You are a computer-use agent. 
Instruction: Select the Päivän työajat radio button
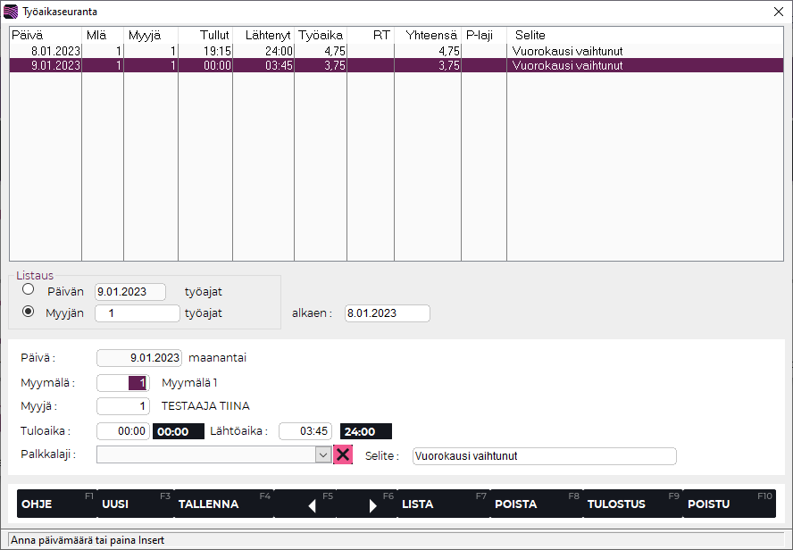click(x=29, y=290)
